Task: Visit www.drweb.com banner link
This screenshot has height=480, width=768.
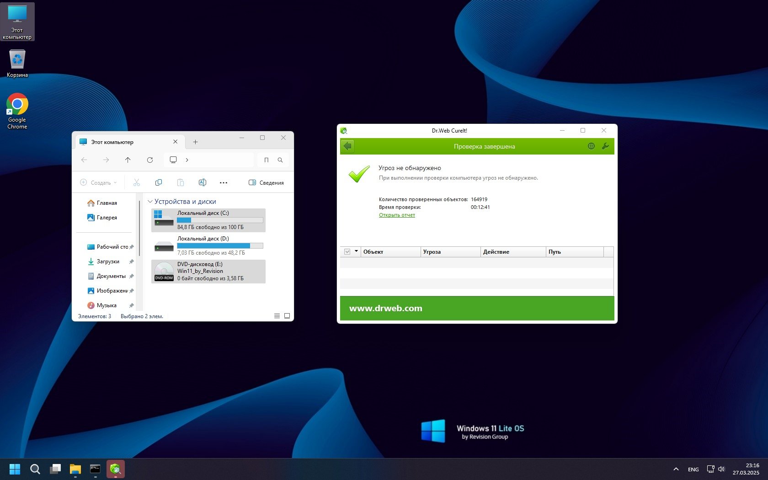Action: pyautogui.click(x=386, y=308)
